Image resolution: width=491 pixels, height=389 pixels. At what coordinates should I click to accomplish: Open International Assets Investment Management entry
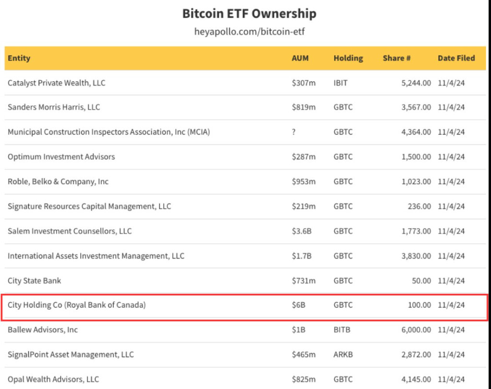point(96,256)
